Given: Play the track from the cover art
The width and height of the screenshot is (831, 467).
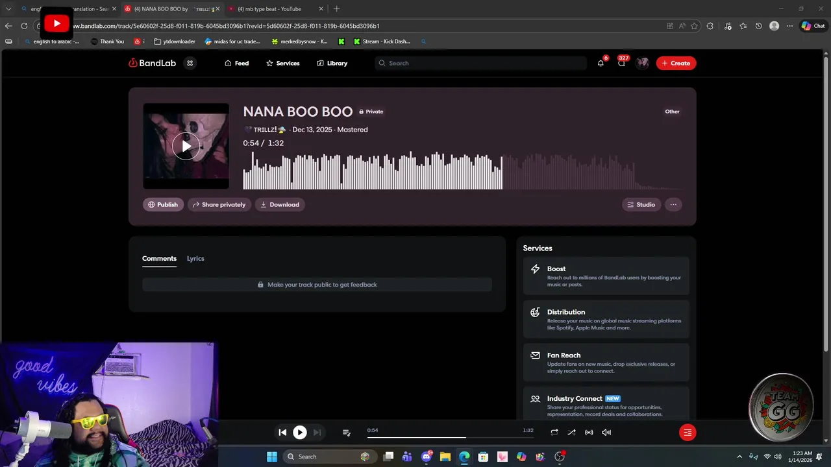Looking at the screenshot, I should (186, 146).
